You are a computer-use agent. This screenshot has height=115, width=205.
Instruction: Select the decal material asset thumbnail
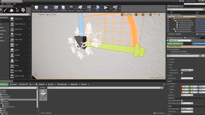[43, 95]
